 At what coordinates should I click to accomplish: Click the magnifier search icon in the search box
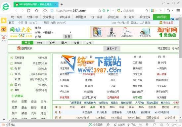click(147, 11)
